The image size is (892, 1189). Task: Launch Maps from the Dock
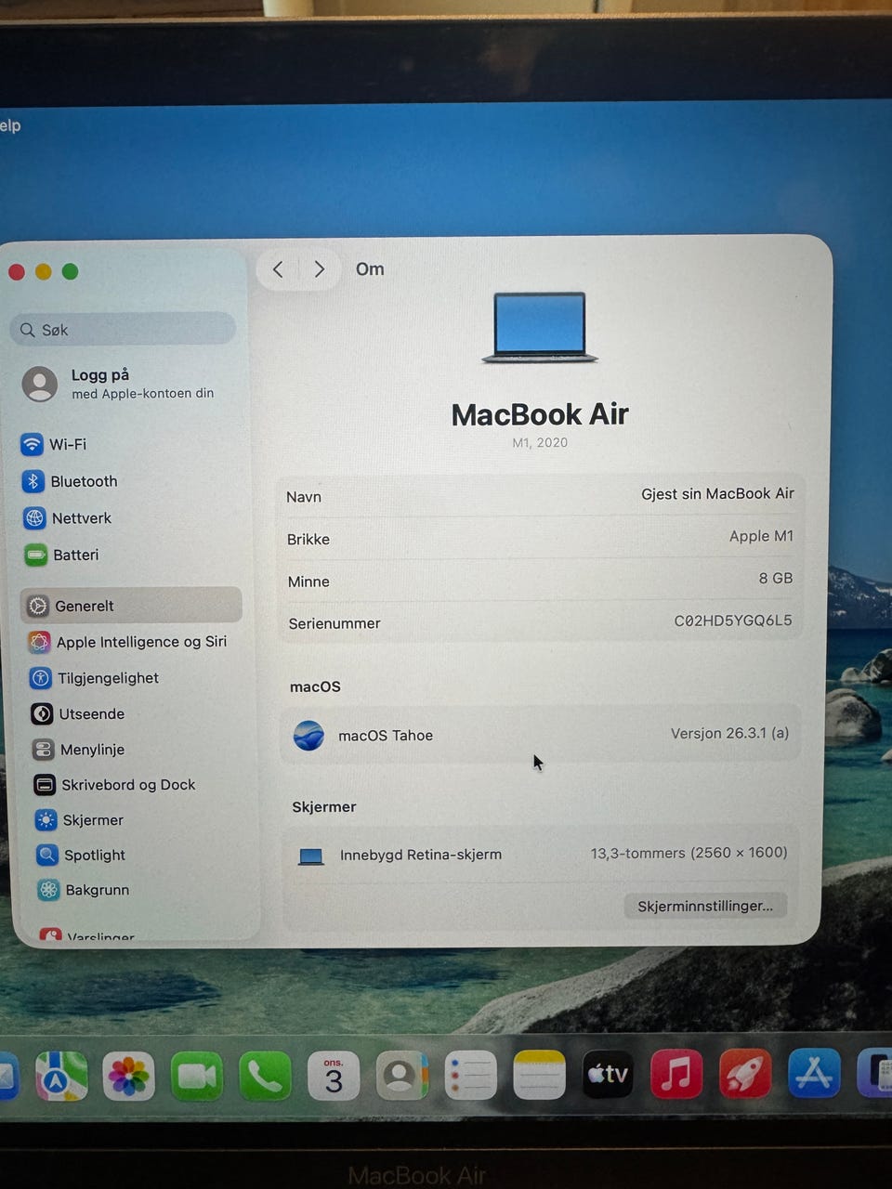pos(61,1076)
